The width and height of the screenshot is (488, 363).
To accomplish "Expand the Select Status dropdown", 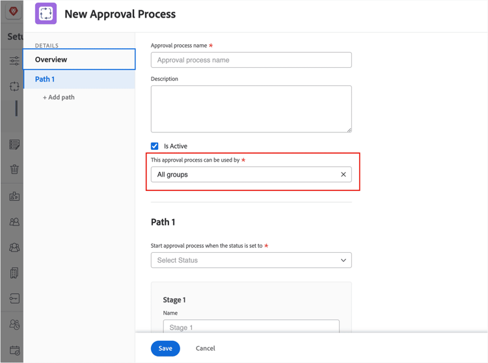I will (251, 260).
